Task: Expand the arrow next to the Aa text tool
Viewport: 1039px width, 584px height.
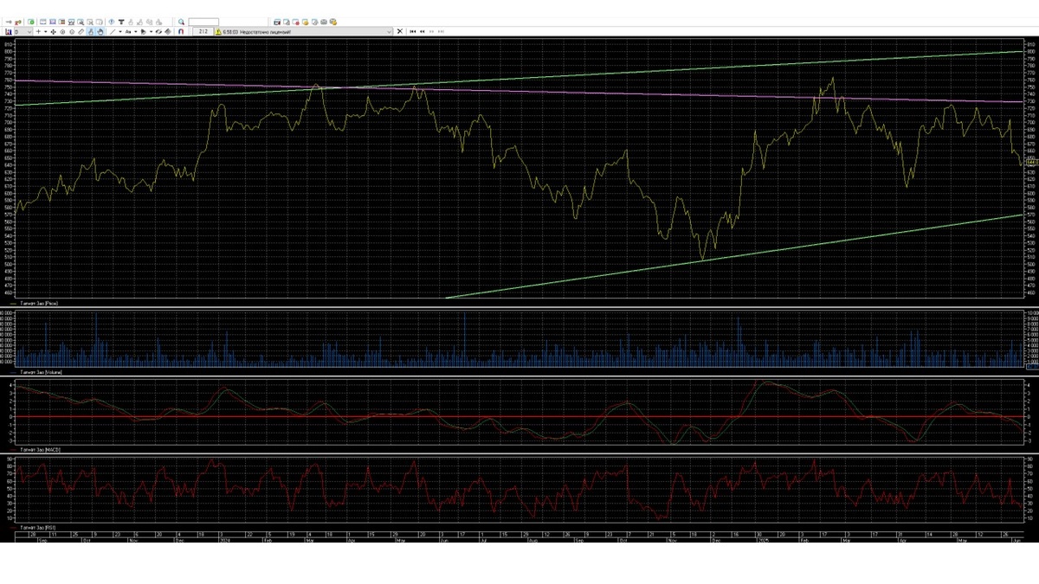Action: [x=136, y=31]
